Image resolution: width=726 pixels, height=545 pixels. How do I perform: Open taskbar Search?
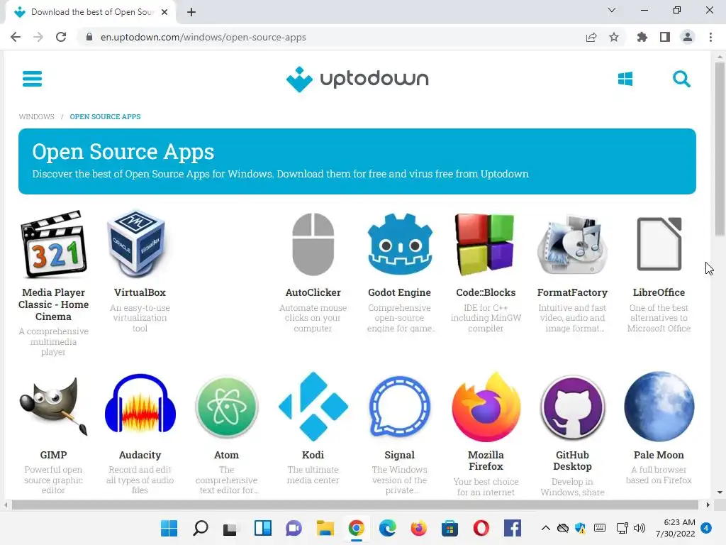201,528
